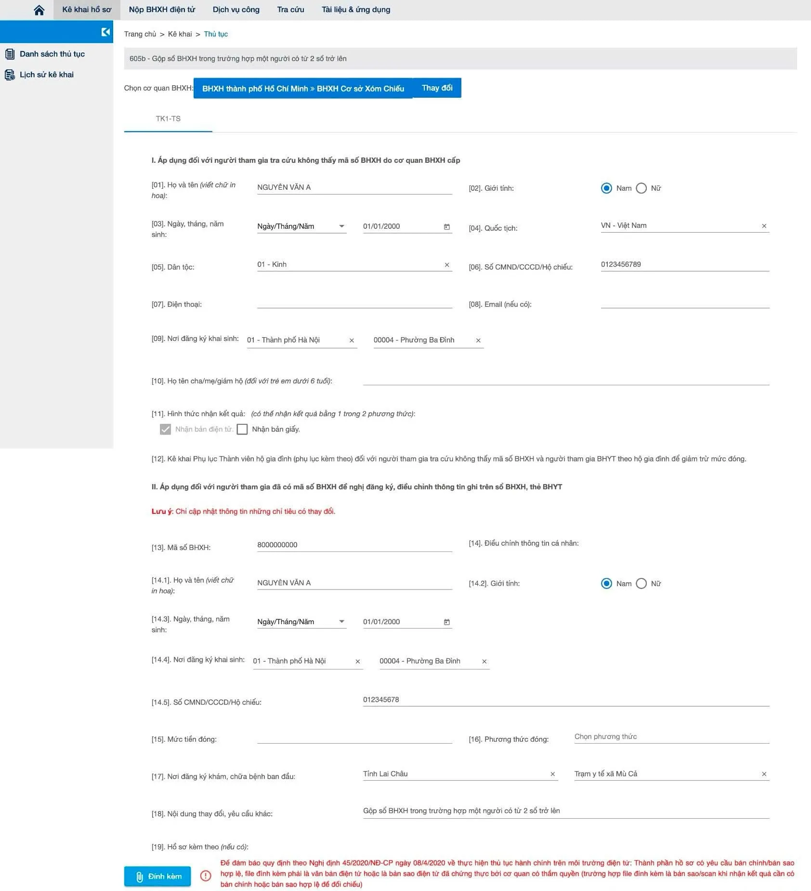Clear the Quốc tịch VN - Việt Nam value
Image resolution: width=811 pixels, height=891 pixels.
coord(764,226)
